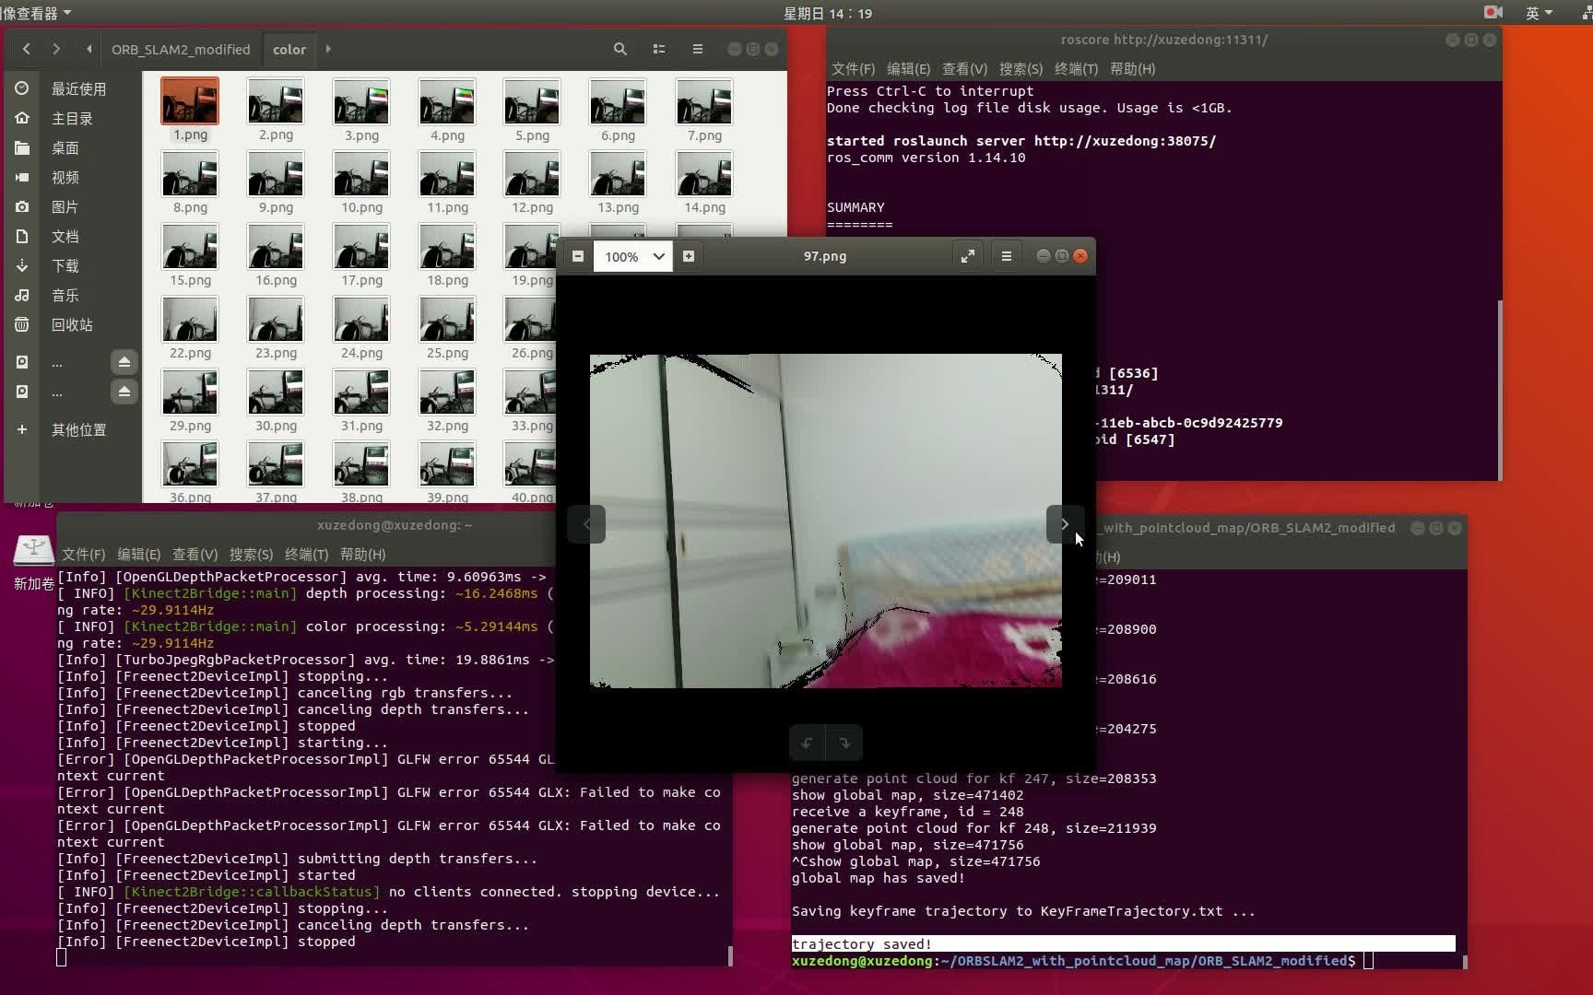This screenshot has width=1593, height=995.
Task: Zoom out of 97.png with the minus icon
Action: click(578, 256)
